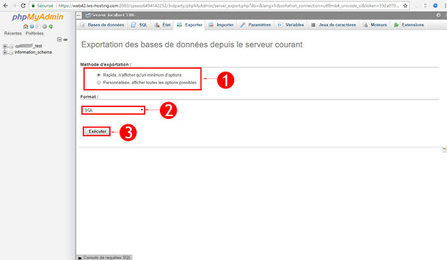Image resolution: width=447 pixels, height=260 pixels.
Task: Open phpMyAdmin documentation icon in sidebar
Action: point(38,26)
